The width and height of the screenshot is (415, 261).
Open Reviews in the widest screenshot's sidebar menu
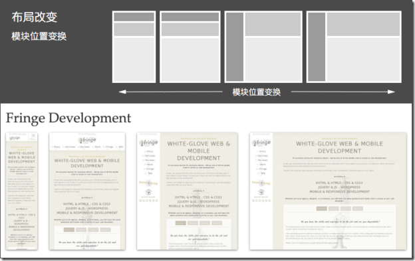coord(262,160)
